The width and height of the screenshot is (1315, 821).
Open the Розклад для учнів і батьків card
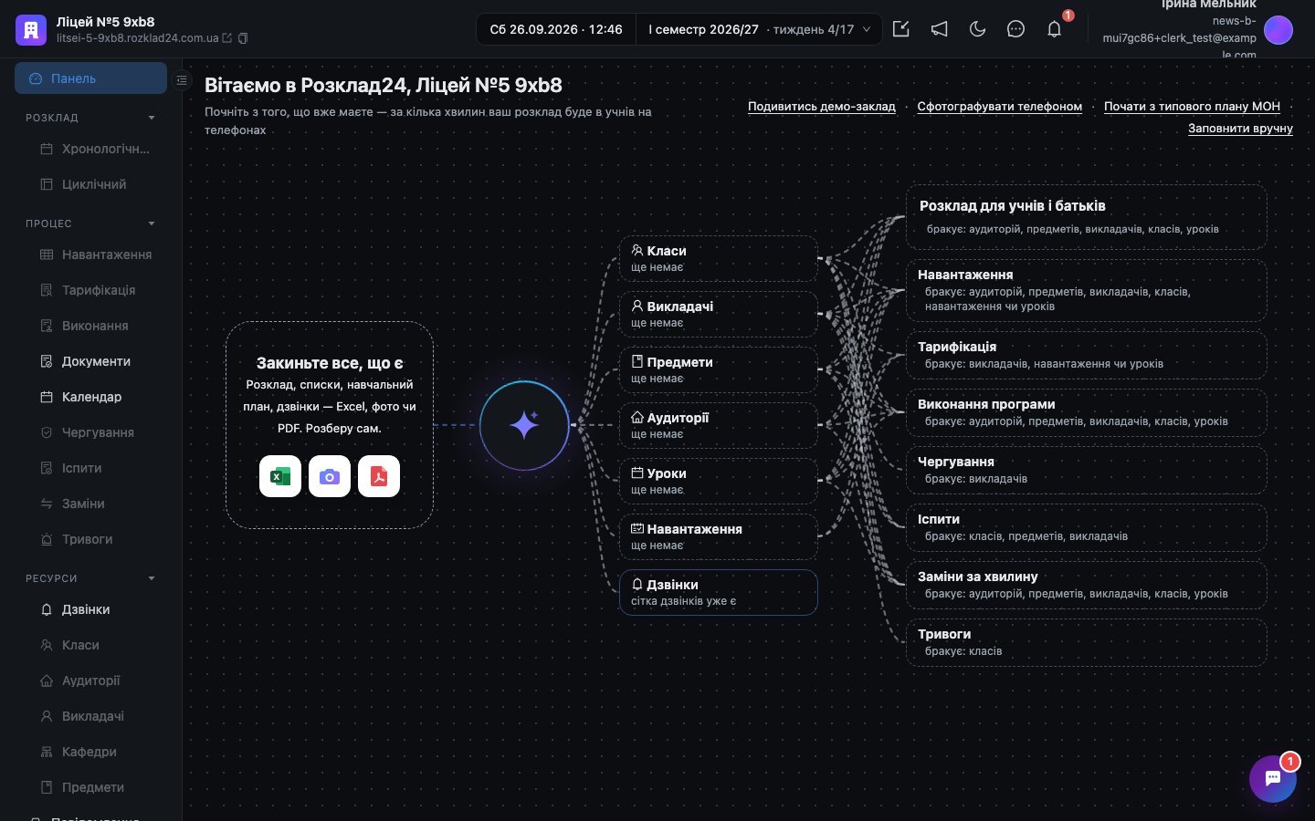pyautogui.click(x=1087, y=217)
